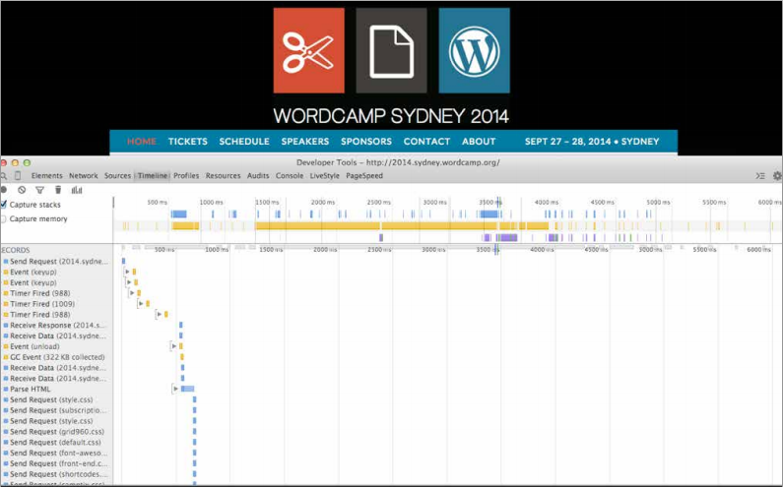Click the WORDCAMP SYDNEY 2014 site title
Viewport: 783px width, 487px height.
(x=391, y=116)
